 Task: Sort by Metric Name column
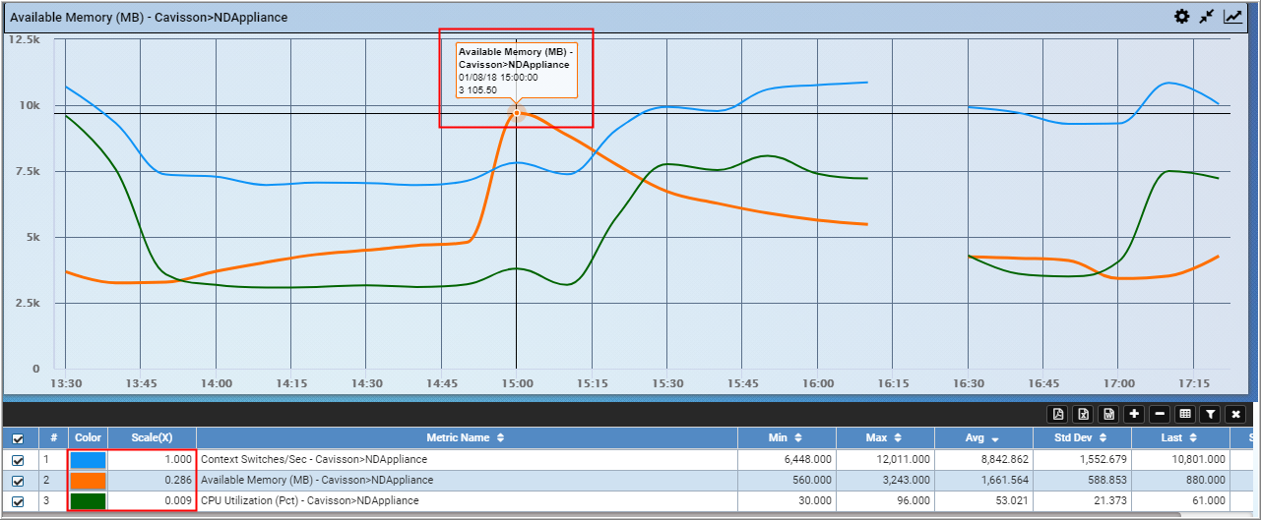point(467,437)
